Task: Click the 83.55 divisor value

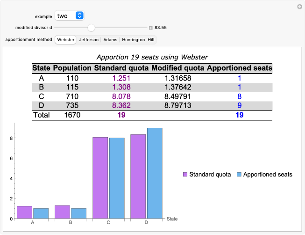Action: pyautogui.click(x=161, y=28)
